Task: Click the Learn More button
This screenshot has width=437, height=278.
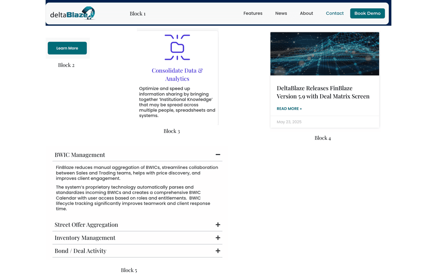Action: pos(67,48)
